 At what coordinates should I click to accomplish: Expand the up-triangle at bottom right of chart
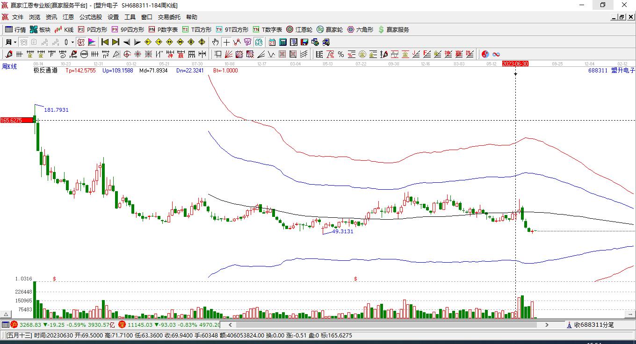[x=631, y=315]
